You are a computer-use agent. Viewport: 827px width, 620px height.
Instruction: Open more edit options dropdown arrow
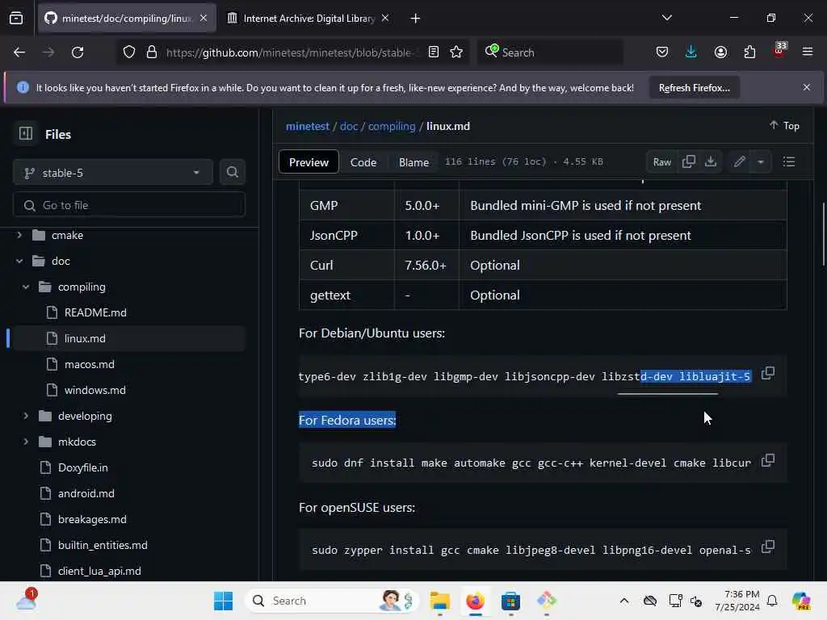pos(761,161)
